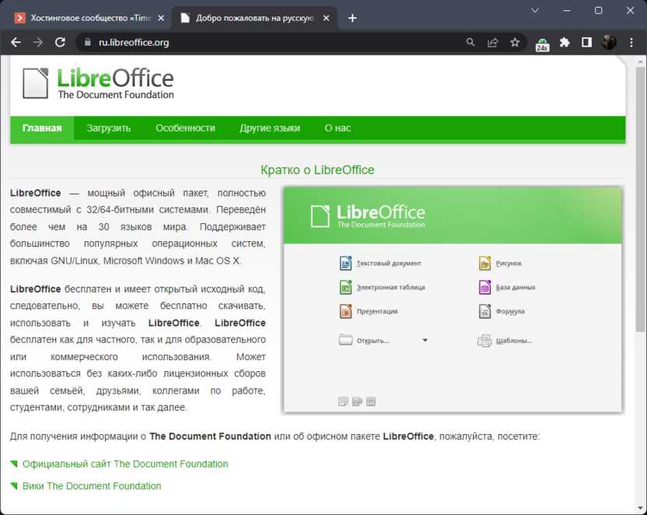Select the «Добро пожаловать на русскую» tab
Screen dimensions: 647x515
pos(254,18)
